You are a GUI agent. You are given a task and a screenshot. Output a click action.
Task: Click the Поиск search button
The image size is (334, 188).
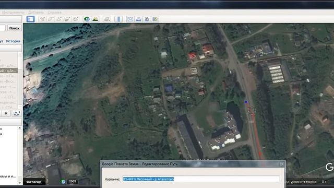[15, 28]
